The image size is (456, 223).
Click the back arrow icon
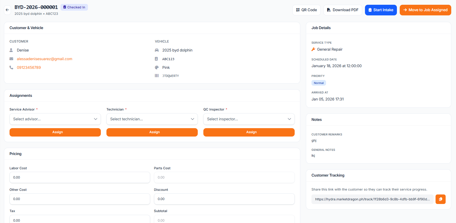7,10
